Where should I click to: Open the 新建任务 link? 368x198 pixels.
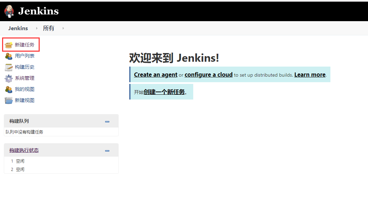24,45
